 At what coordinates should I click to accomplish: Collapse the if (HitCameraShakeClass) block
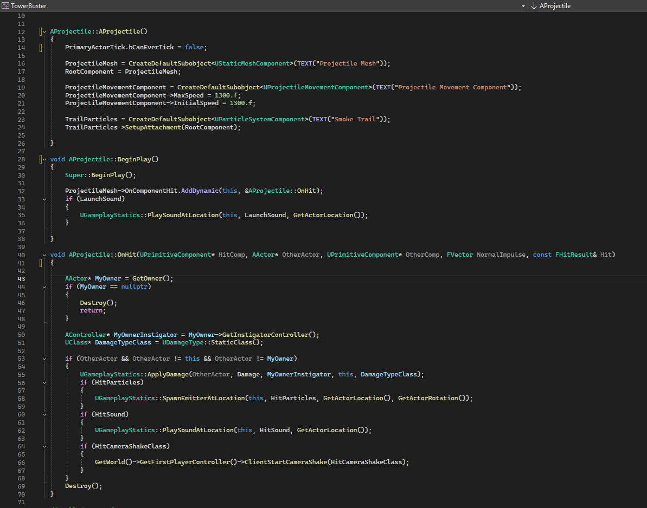[45, 446]
